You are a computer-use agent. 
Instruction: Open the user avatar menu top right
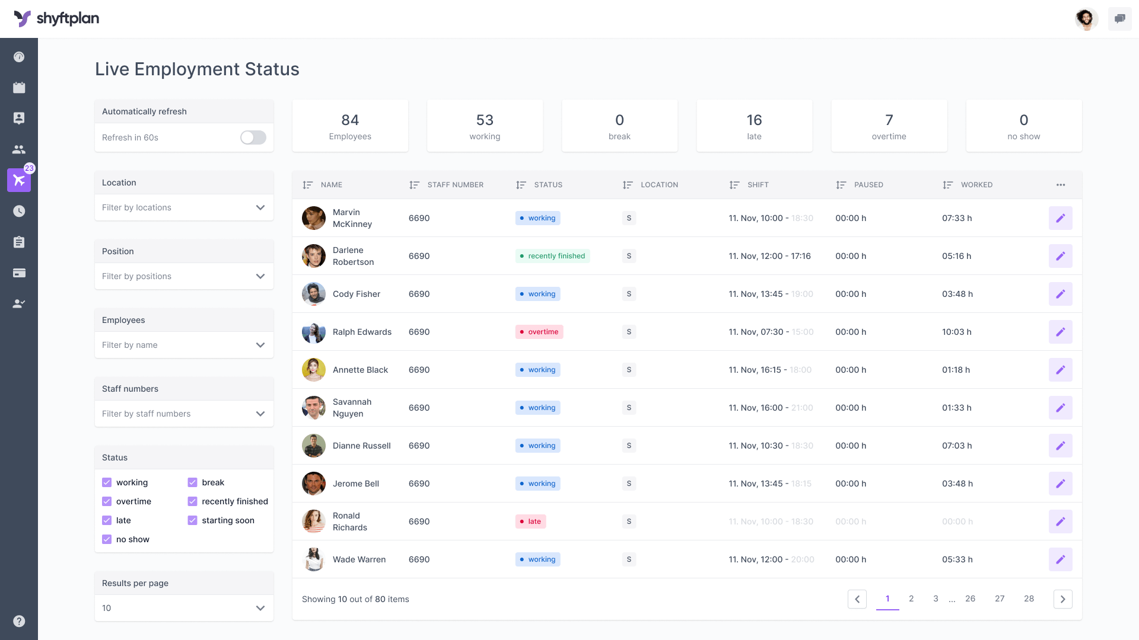tap(1086, 18)
